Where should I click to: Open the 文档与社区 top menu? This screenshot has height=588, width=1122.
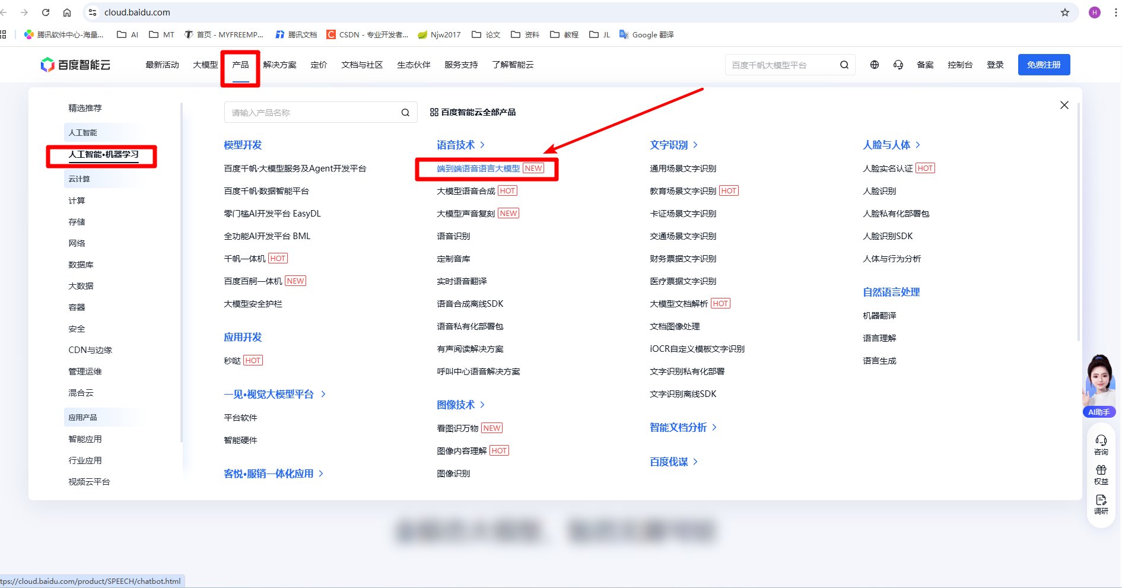click(362, 65)
